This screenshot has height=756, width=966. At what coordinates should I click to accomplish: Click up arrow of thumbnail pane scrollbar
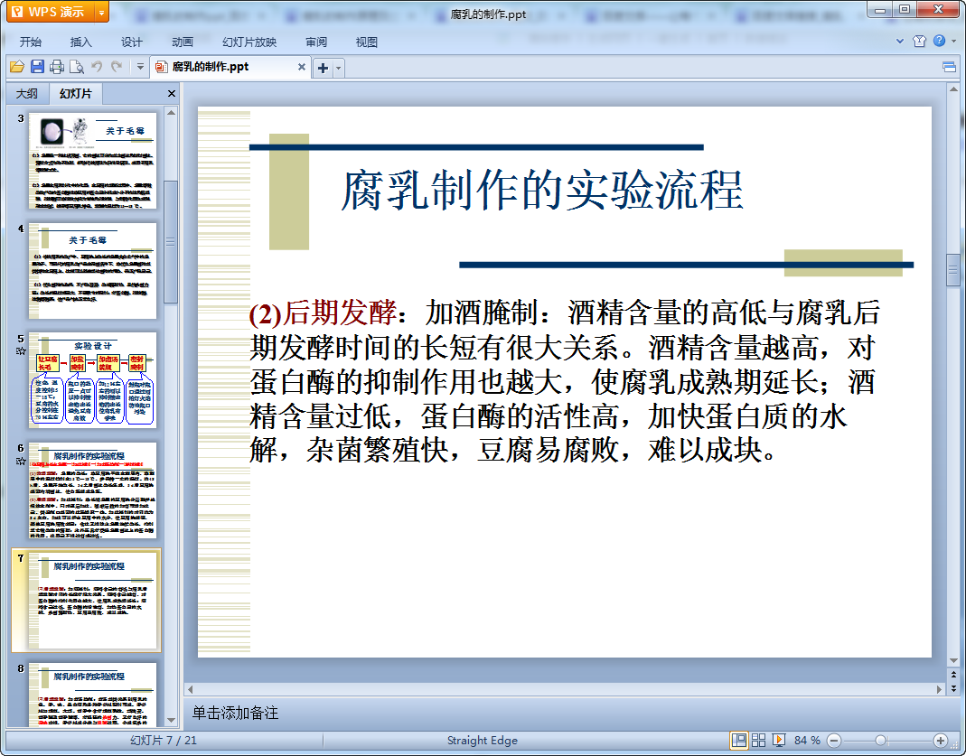coord(172,113)
